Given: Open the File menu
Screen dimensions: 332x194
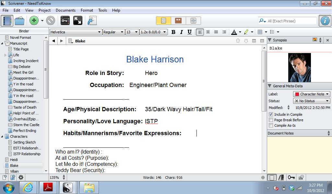Looking at the screenshot, I should [6, 10].
